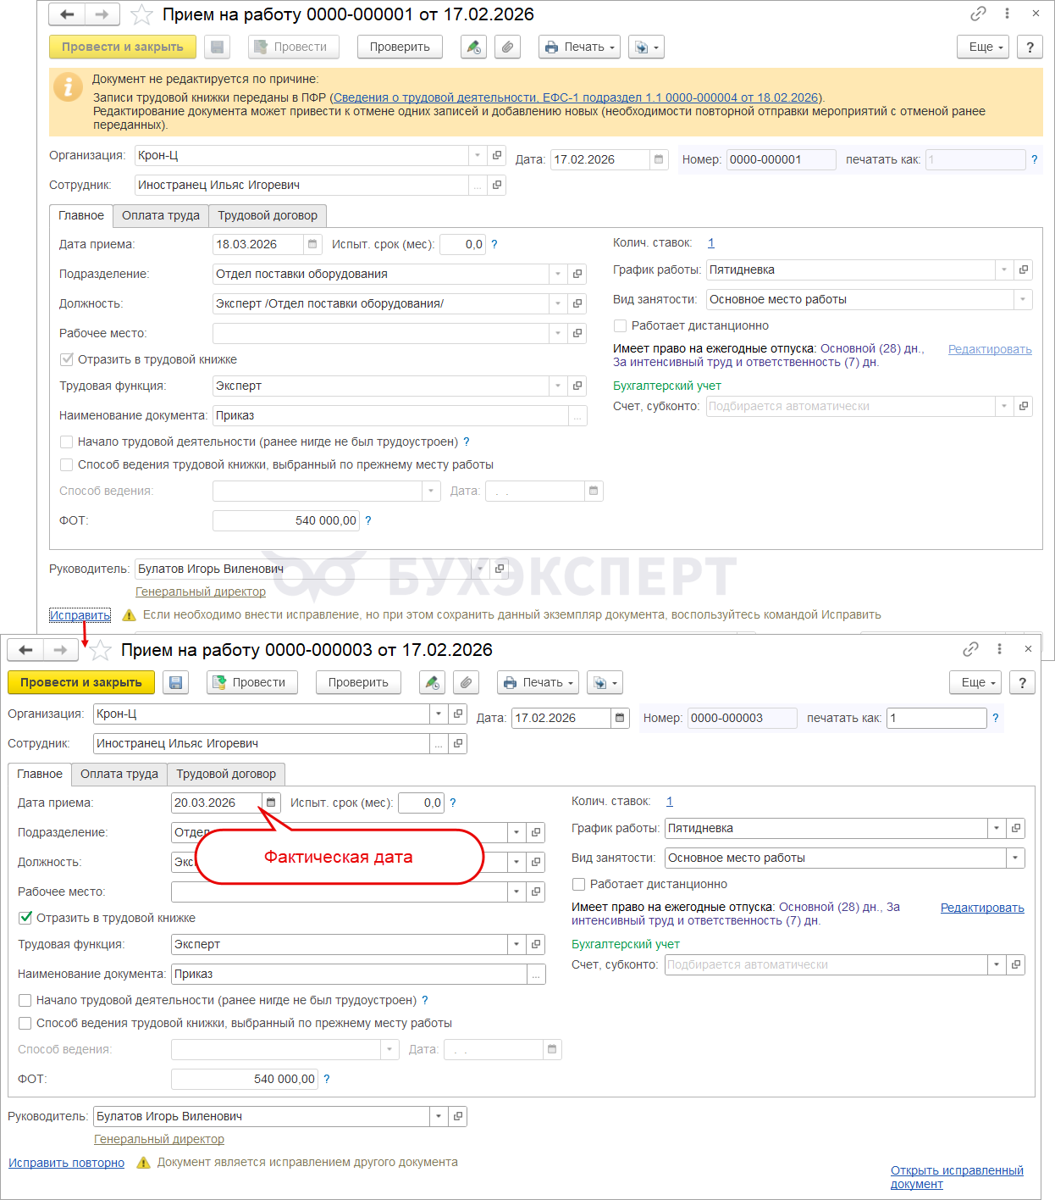Click Исправить link in top window

80,615
